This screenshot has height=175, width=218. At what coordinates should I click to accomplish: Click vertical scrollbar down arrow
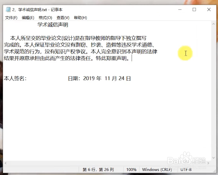pos(214,158)
